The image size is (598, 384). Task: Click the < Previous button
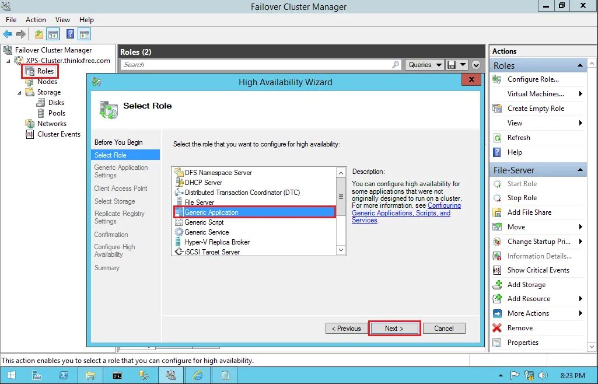coord(347,329)
